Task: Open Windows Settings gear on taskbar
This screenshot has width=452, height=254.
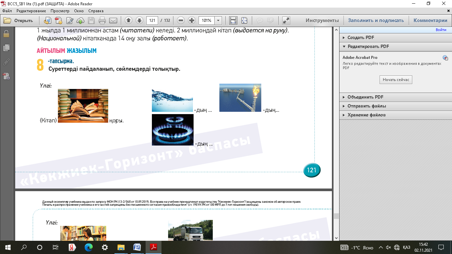Action: coord(105,247)
